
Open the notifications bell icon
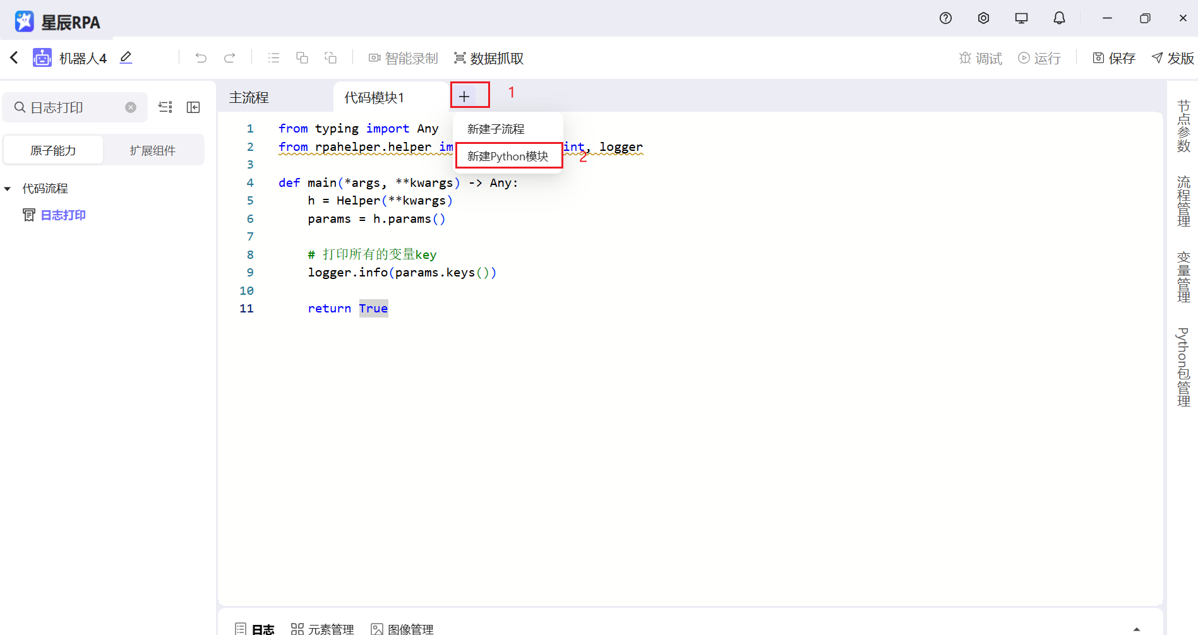point(1059,18)
